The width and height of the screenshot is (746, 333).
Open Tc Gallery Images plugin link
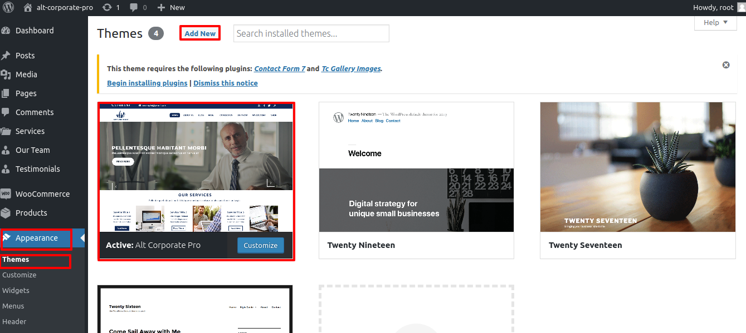click(x=351, y=69)
